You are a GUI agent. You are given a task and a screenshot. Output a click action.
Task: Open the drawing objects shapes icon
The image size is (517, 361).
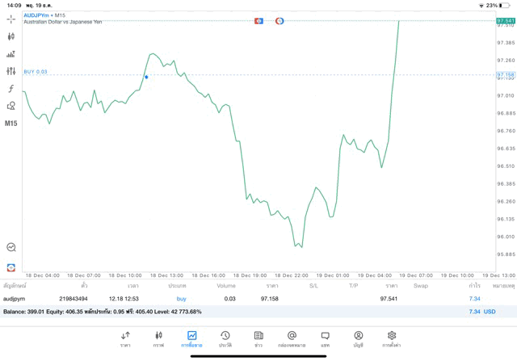point(11,106)
